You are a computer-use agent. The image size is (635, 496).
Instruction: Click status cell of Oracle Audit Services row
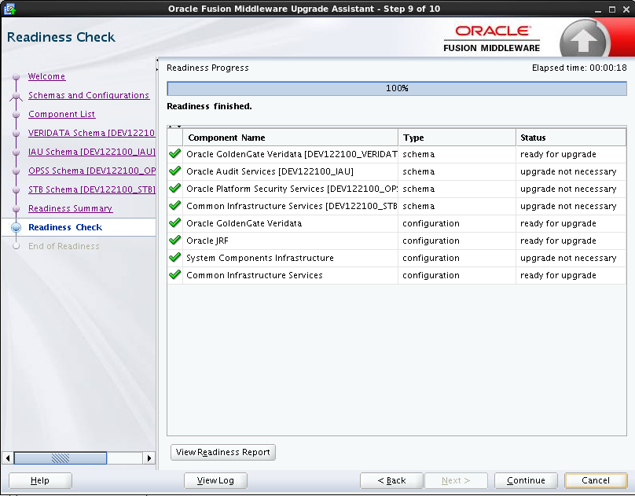[571, 171]
